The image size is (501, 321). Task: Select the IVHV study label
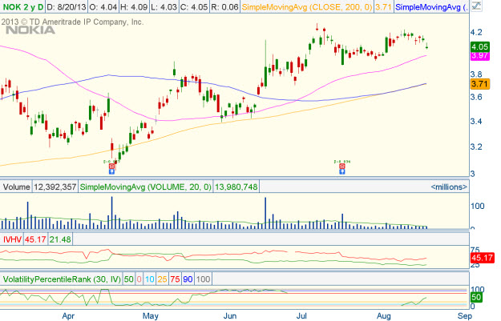13,237
